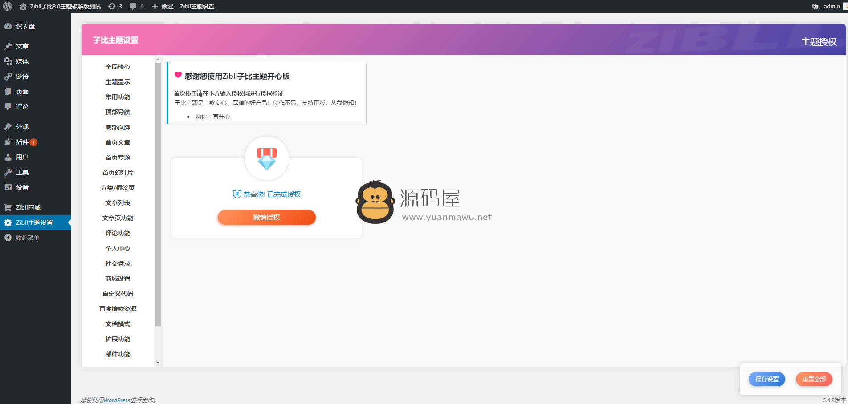Select 文章页功能 settings tab
This screenshot has height=404, width=848.
[118, 218]
